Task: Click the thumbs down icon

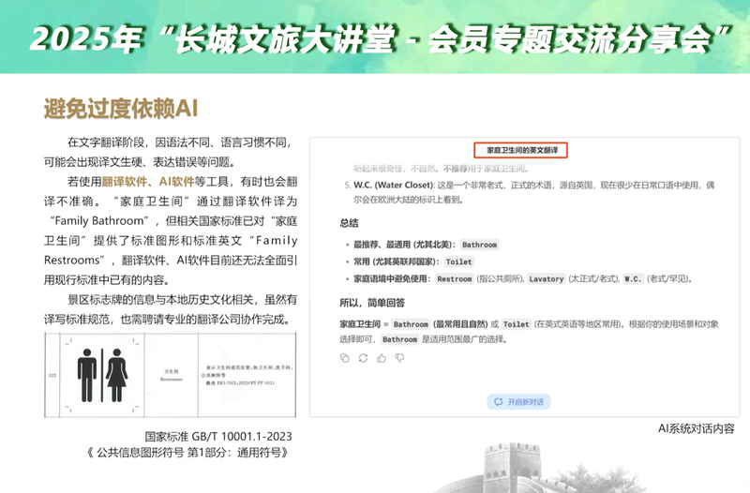Action: (399, 358)
